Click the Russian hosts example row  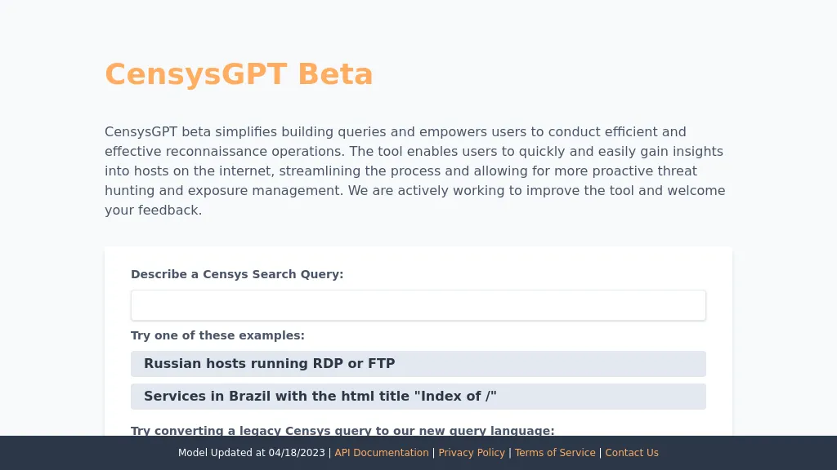pyautogui.click(x=418, y=363)
